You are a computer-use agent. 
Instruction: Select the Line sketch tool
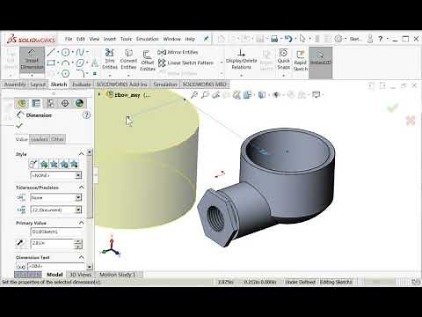click(x=51, y=52)
